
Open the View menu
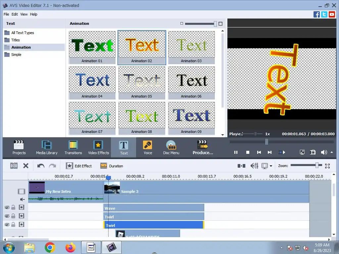point(24,14)
